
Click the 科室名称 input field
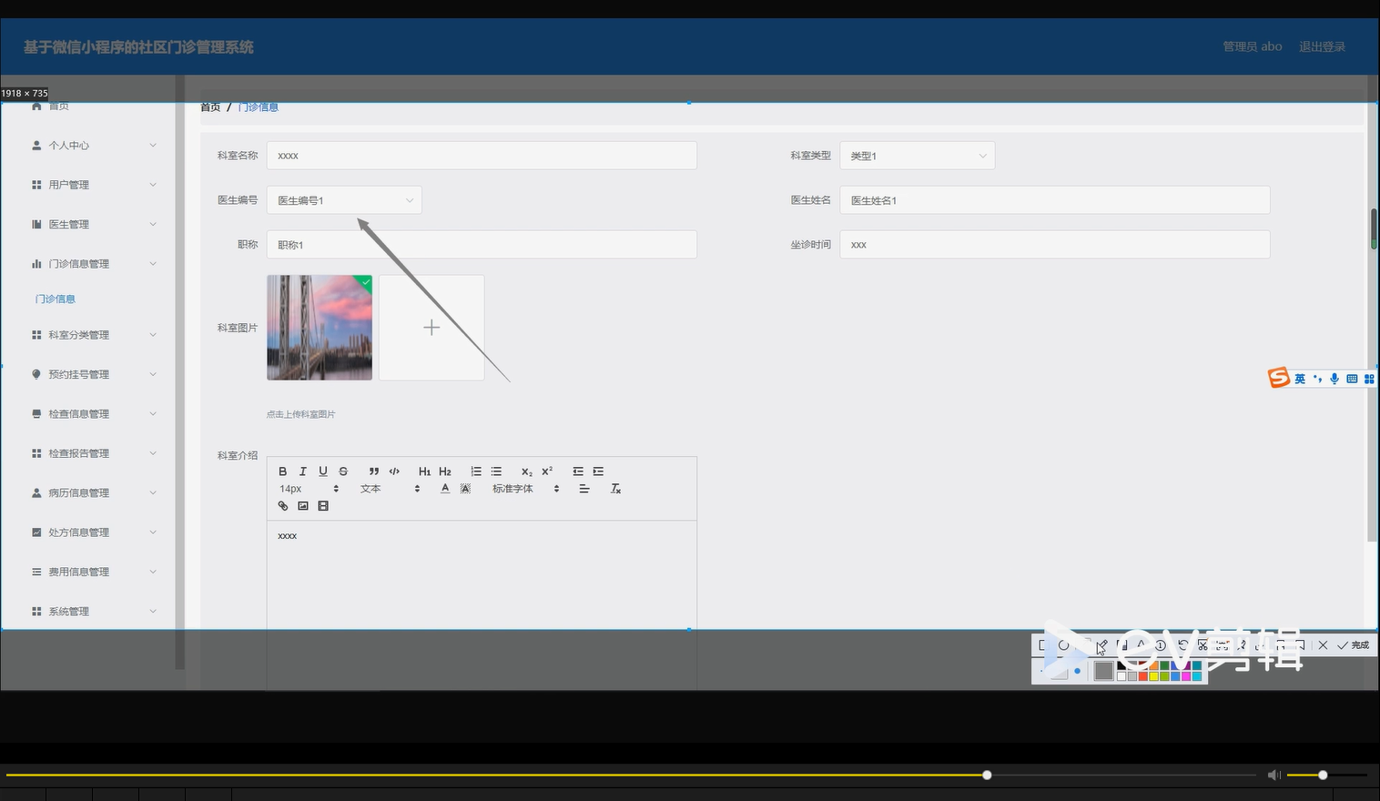click(x=482, y=156)
